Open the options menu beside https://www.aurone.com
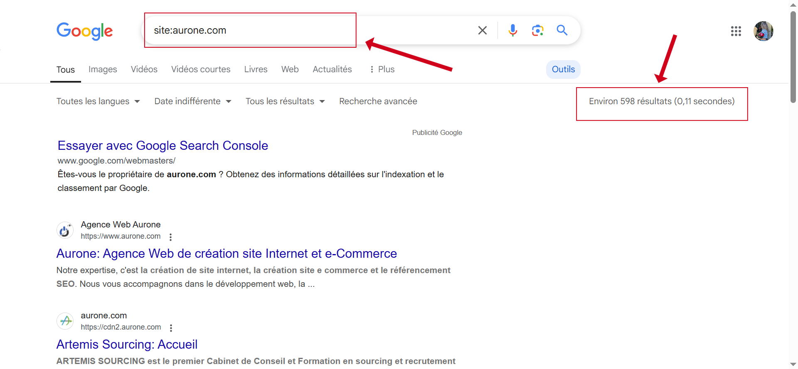The height and width of the screenshot is (369, 798). point(170,237)
